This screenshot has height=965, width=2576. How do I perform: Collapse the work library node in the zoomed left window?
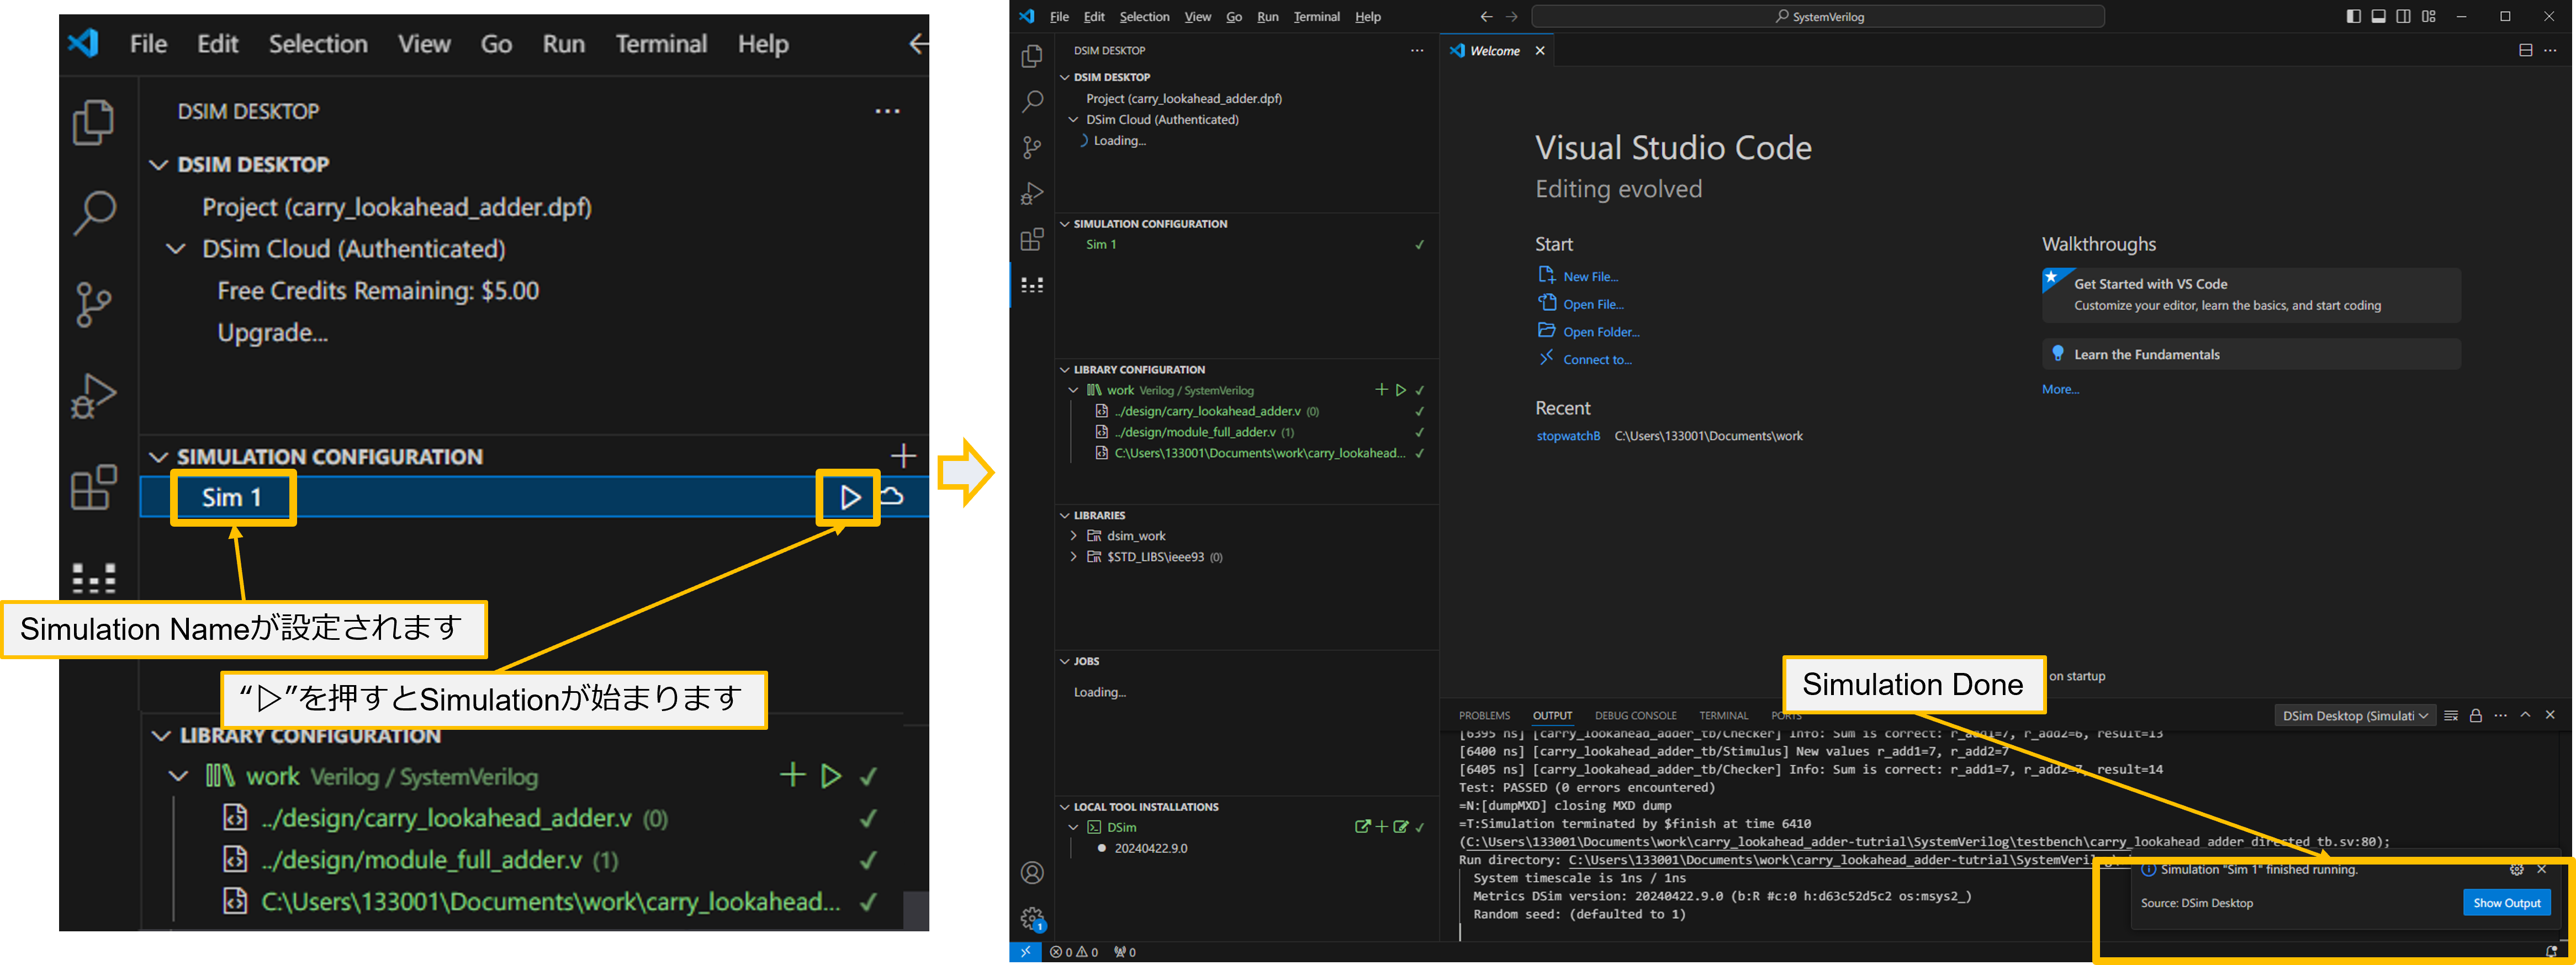[x=178, y=777]
